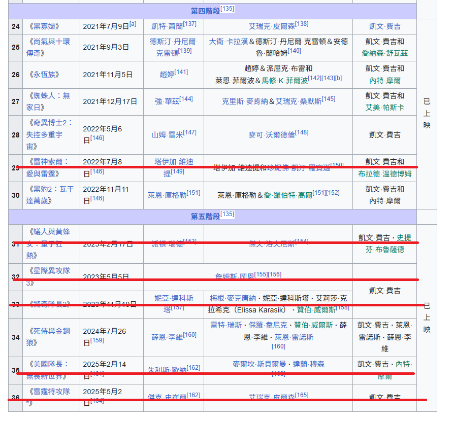Open reference [142]

pos(315,78)
